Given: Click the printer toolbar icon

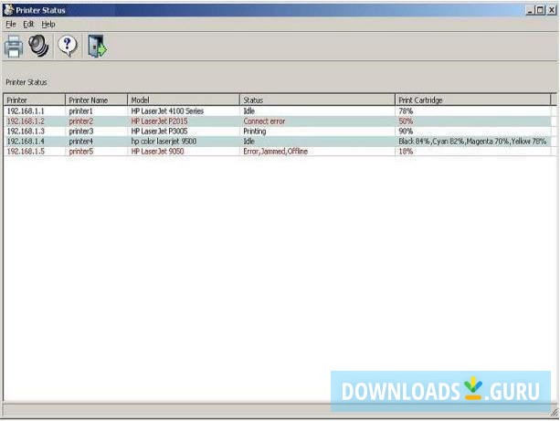Looking at the screenshot, I should click(x=14, y=46).
